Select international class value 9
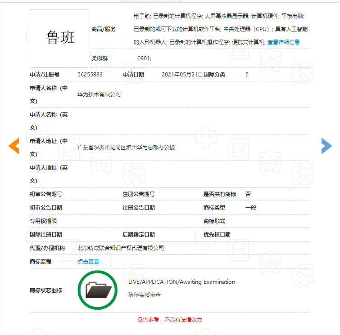 [x=247, y=75]
